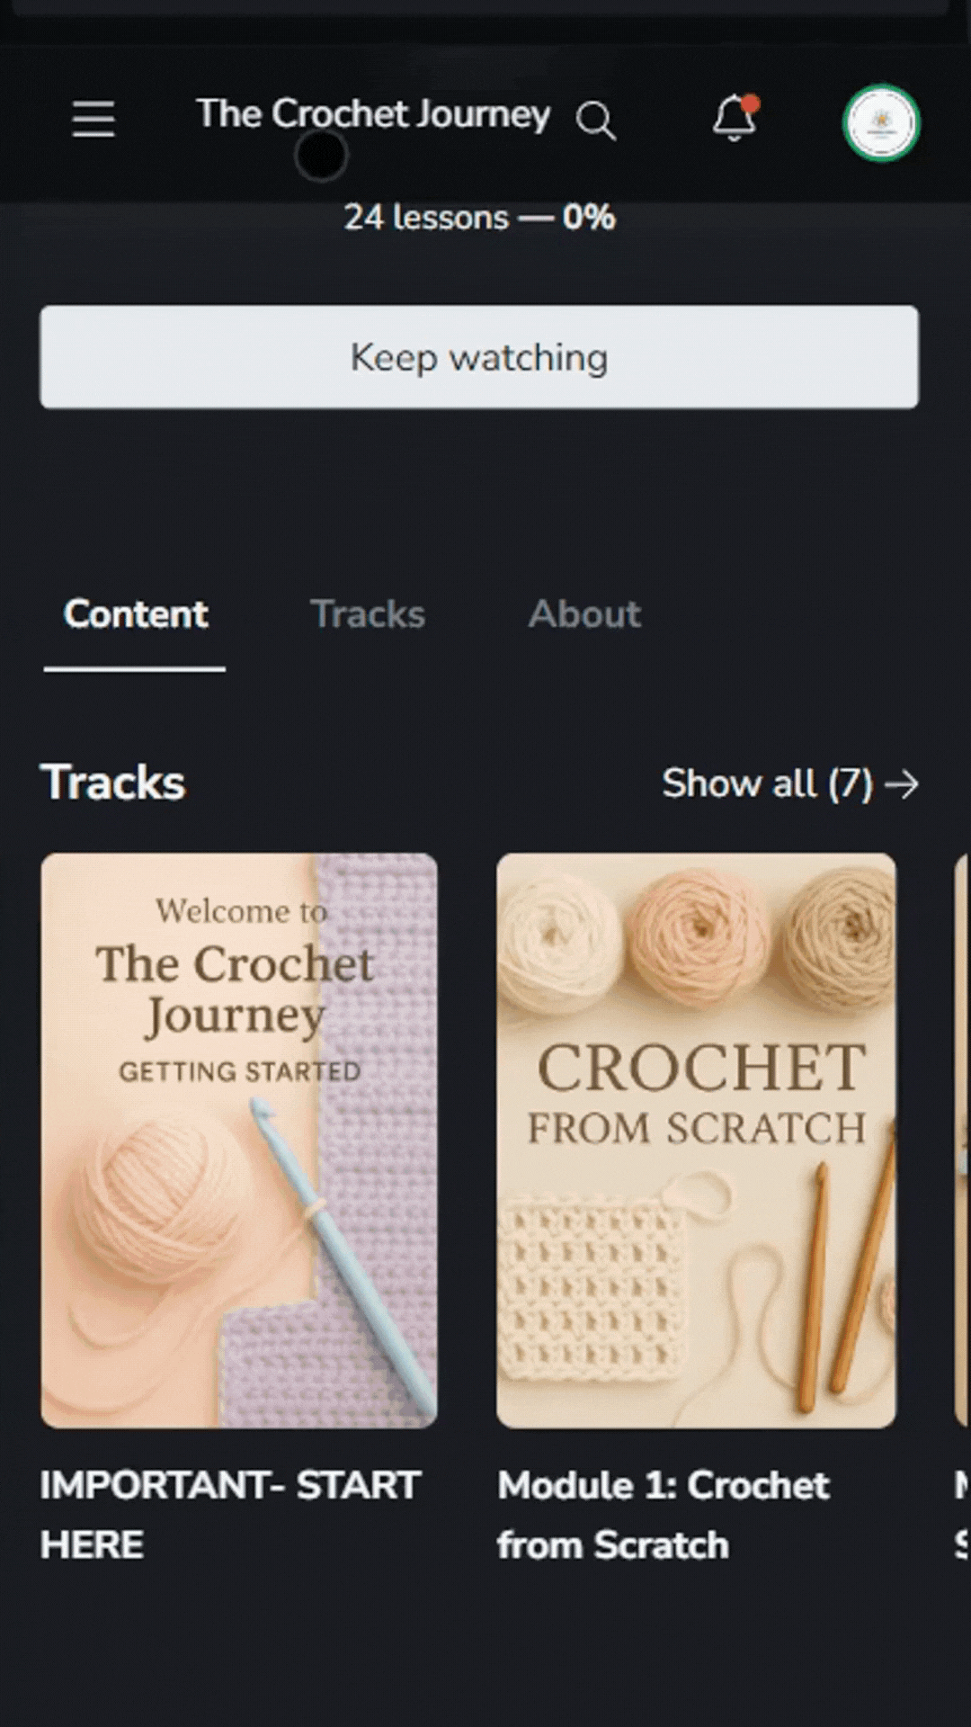
Task: Open the Welcome to The Crochet Journey thumbnail
Action: (239, 1141)
